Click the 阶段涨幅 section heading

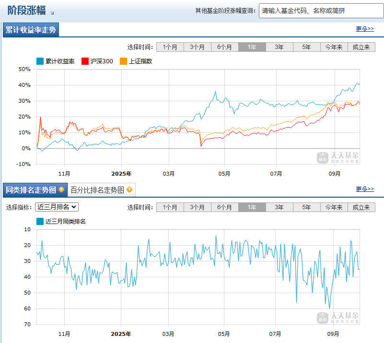coord(26,10)
